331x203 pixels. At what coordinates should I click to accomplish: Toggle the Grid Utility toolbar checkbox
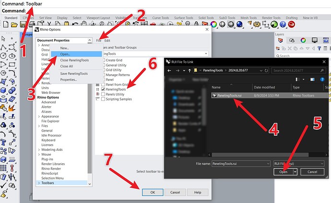[x=104, y=70]
